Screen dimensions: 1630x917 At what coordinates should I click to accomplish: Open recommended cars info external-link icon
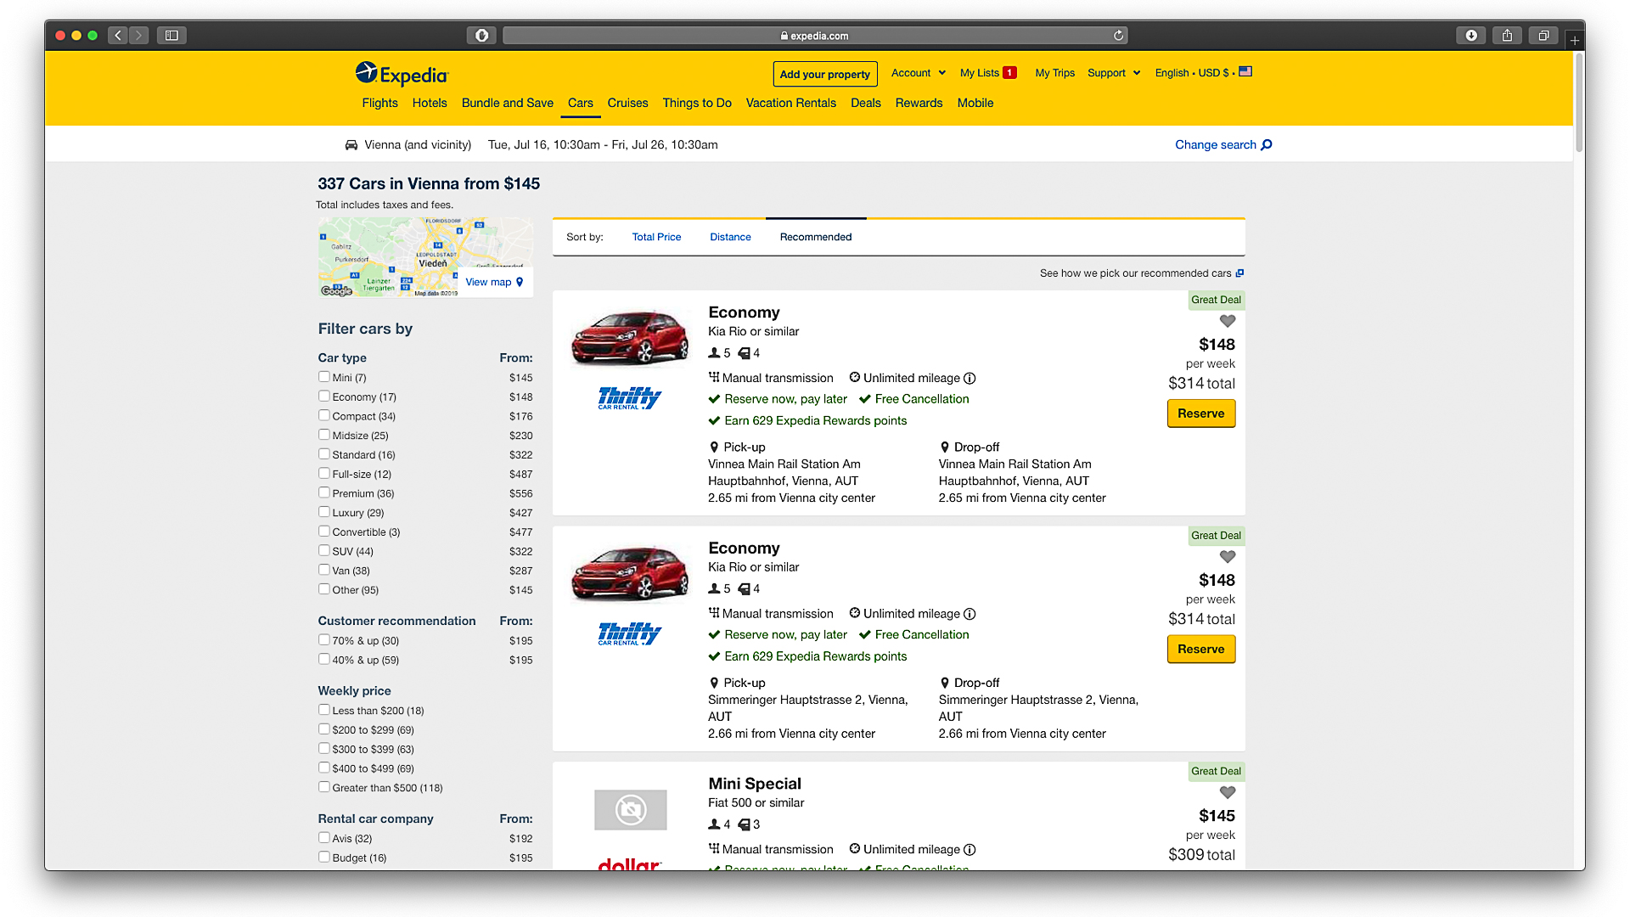pos(1239,273)
